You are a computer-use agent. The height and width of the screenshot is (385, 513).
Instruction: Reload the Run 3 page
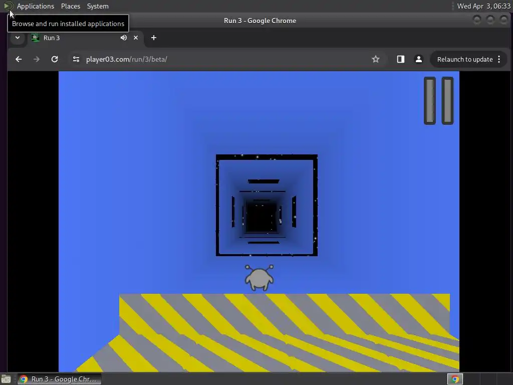click(55, 59)
